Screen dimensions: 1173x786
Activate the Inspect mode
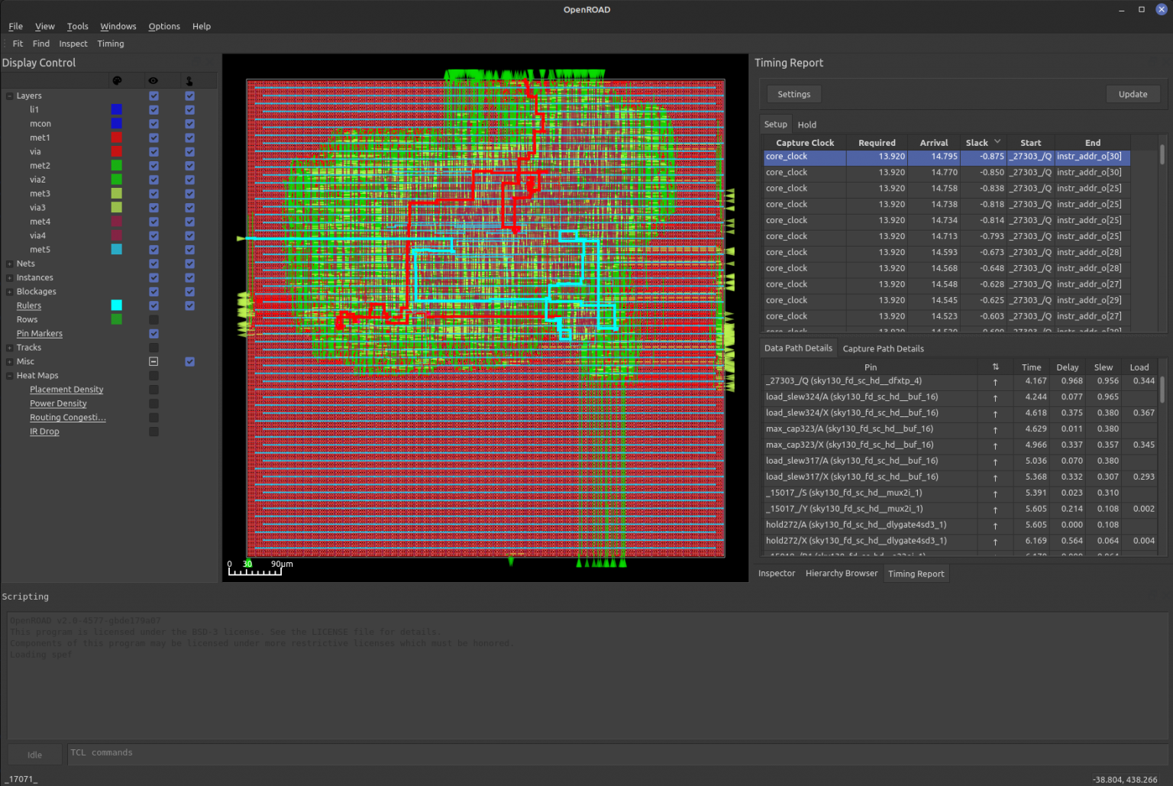click(73, 44)
